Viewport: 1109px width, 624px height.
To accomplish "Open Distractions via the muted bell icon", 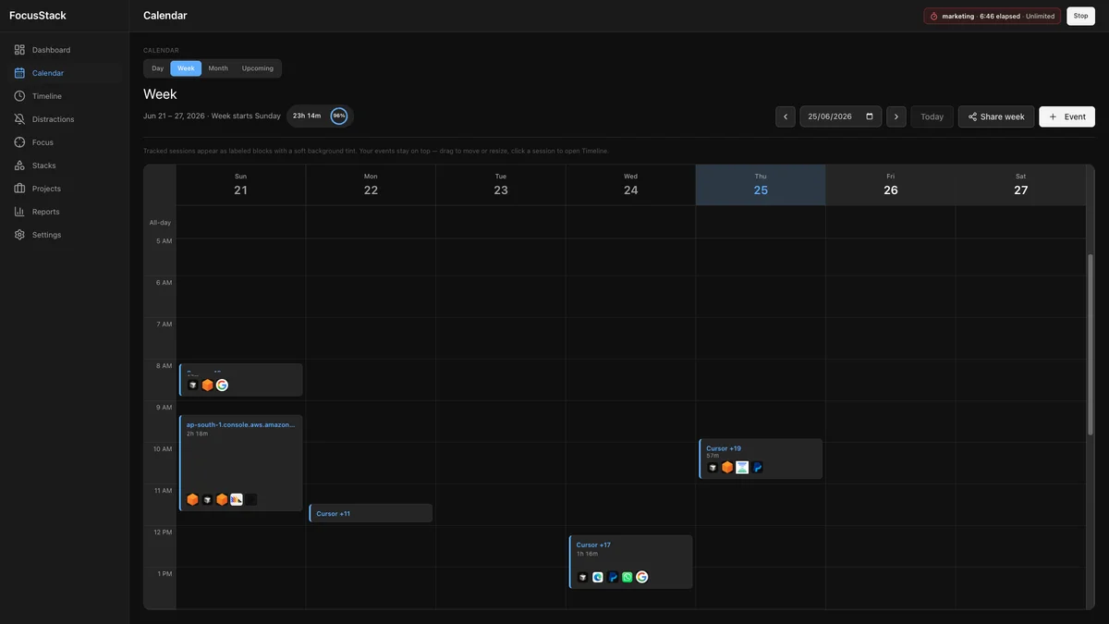I will pyautogui.click(x=19, y=119).
